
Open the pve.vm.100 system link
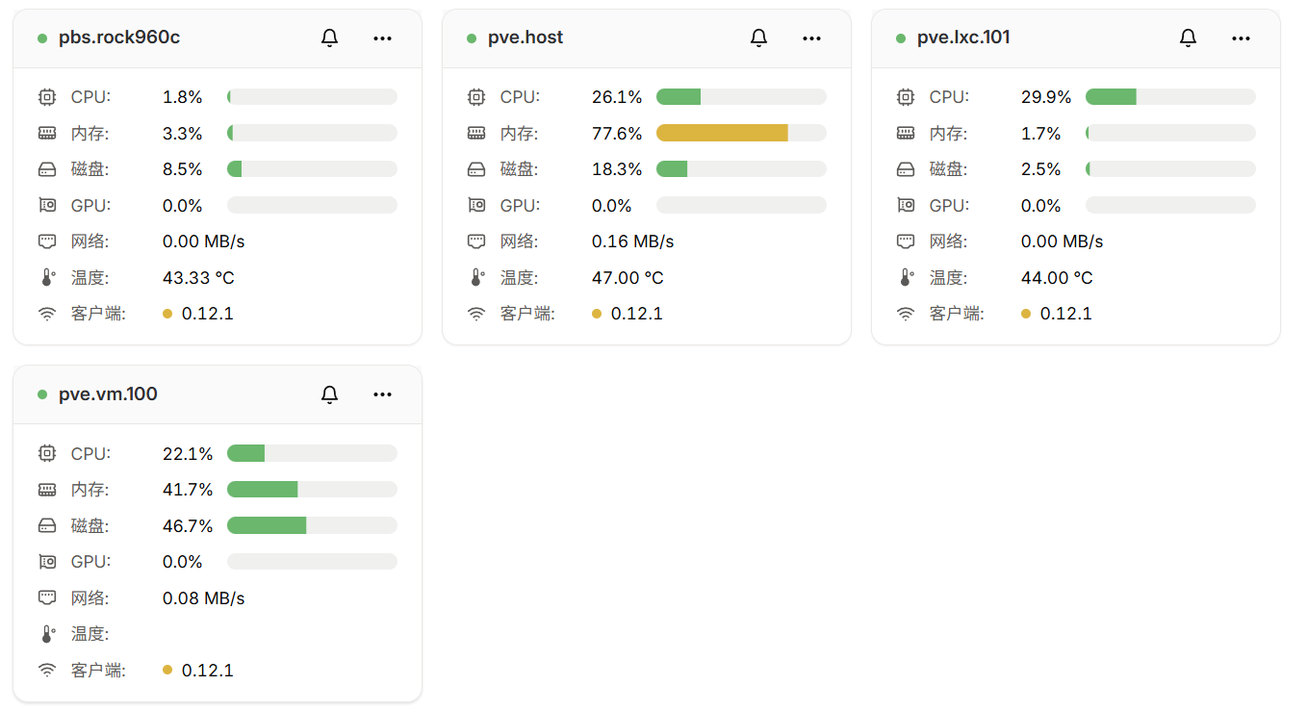[x=108, y=394]
